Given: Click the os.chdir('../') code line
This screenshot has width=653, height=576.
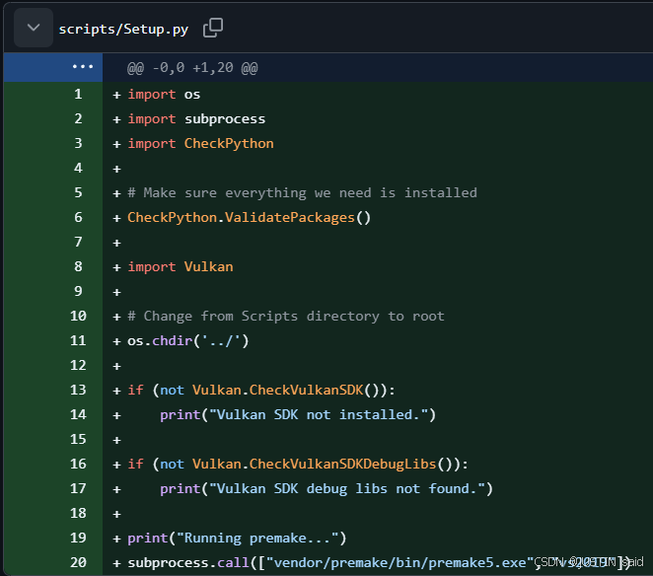Looking at the screenshot, I should coord(188,340).
